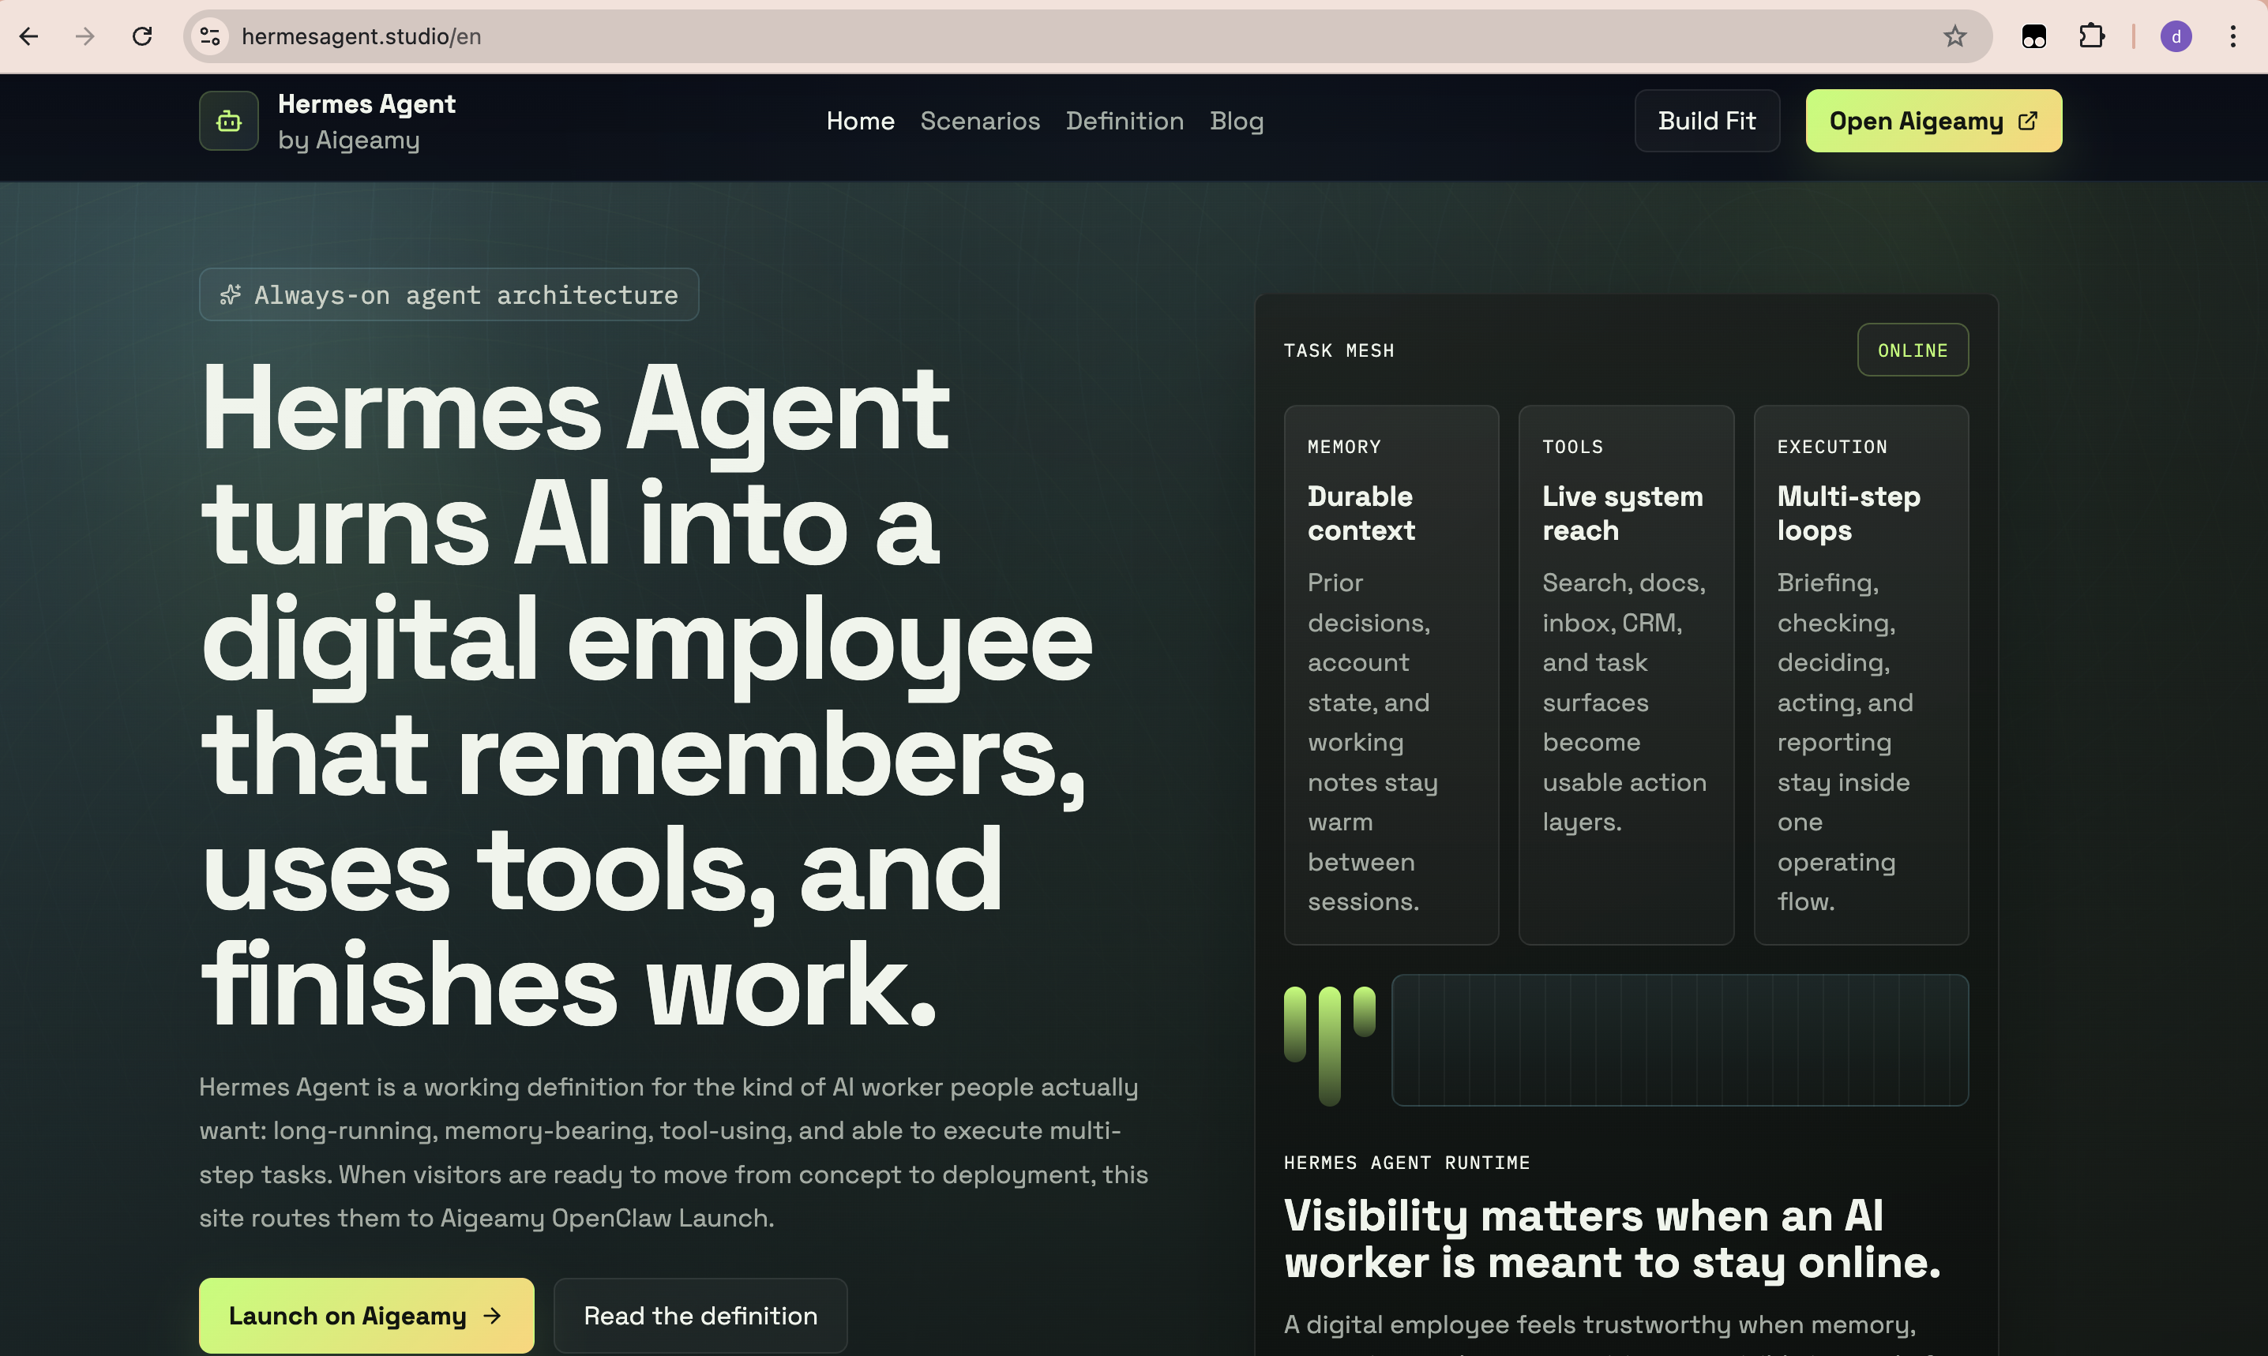Switch to the Scenarios section
2268x1356 pixels.
980,120
